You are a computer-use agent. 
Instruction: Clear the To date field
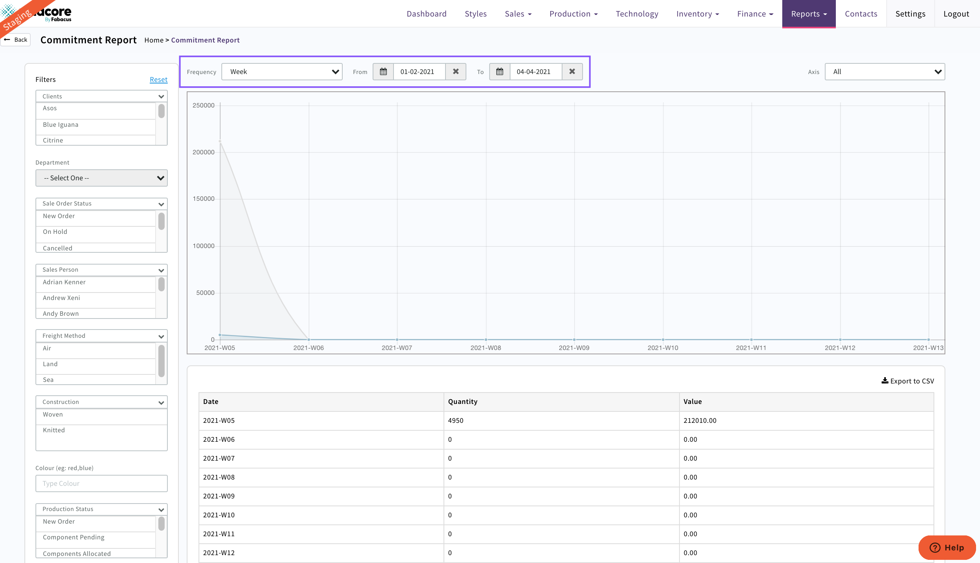572,72
